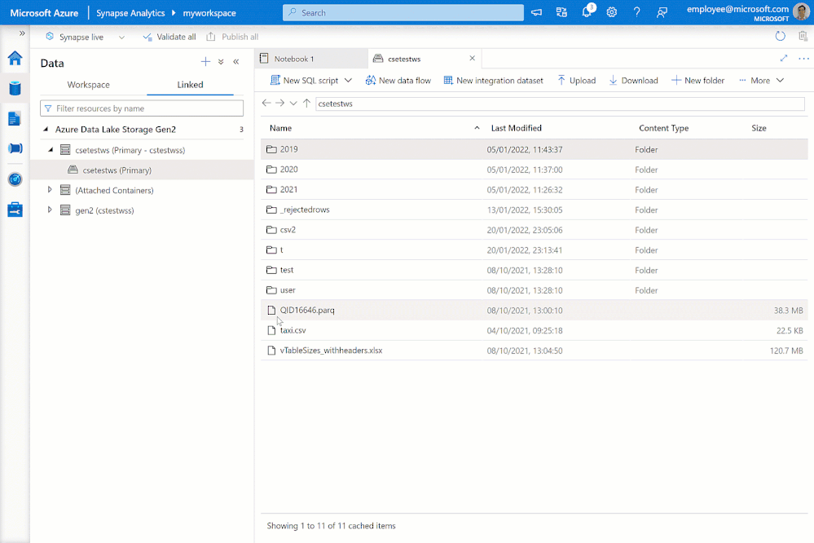Click New data flow
Viewport: 814px width, 543px height.
point(398,81)
